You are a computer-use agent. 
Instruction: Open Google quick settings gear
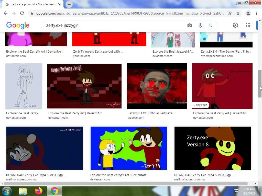point(235,25)
